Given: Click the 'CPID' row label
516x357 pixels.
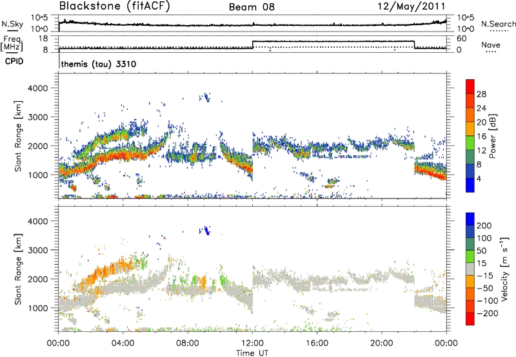Looking at the screenshot, I should click(14, 61).
